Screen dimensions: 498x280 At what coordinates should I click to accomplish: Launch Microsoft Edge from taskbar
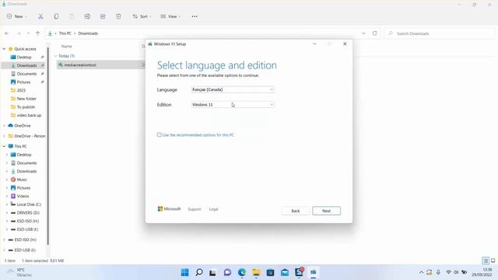point(242,272)
